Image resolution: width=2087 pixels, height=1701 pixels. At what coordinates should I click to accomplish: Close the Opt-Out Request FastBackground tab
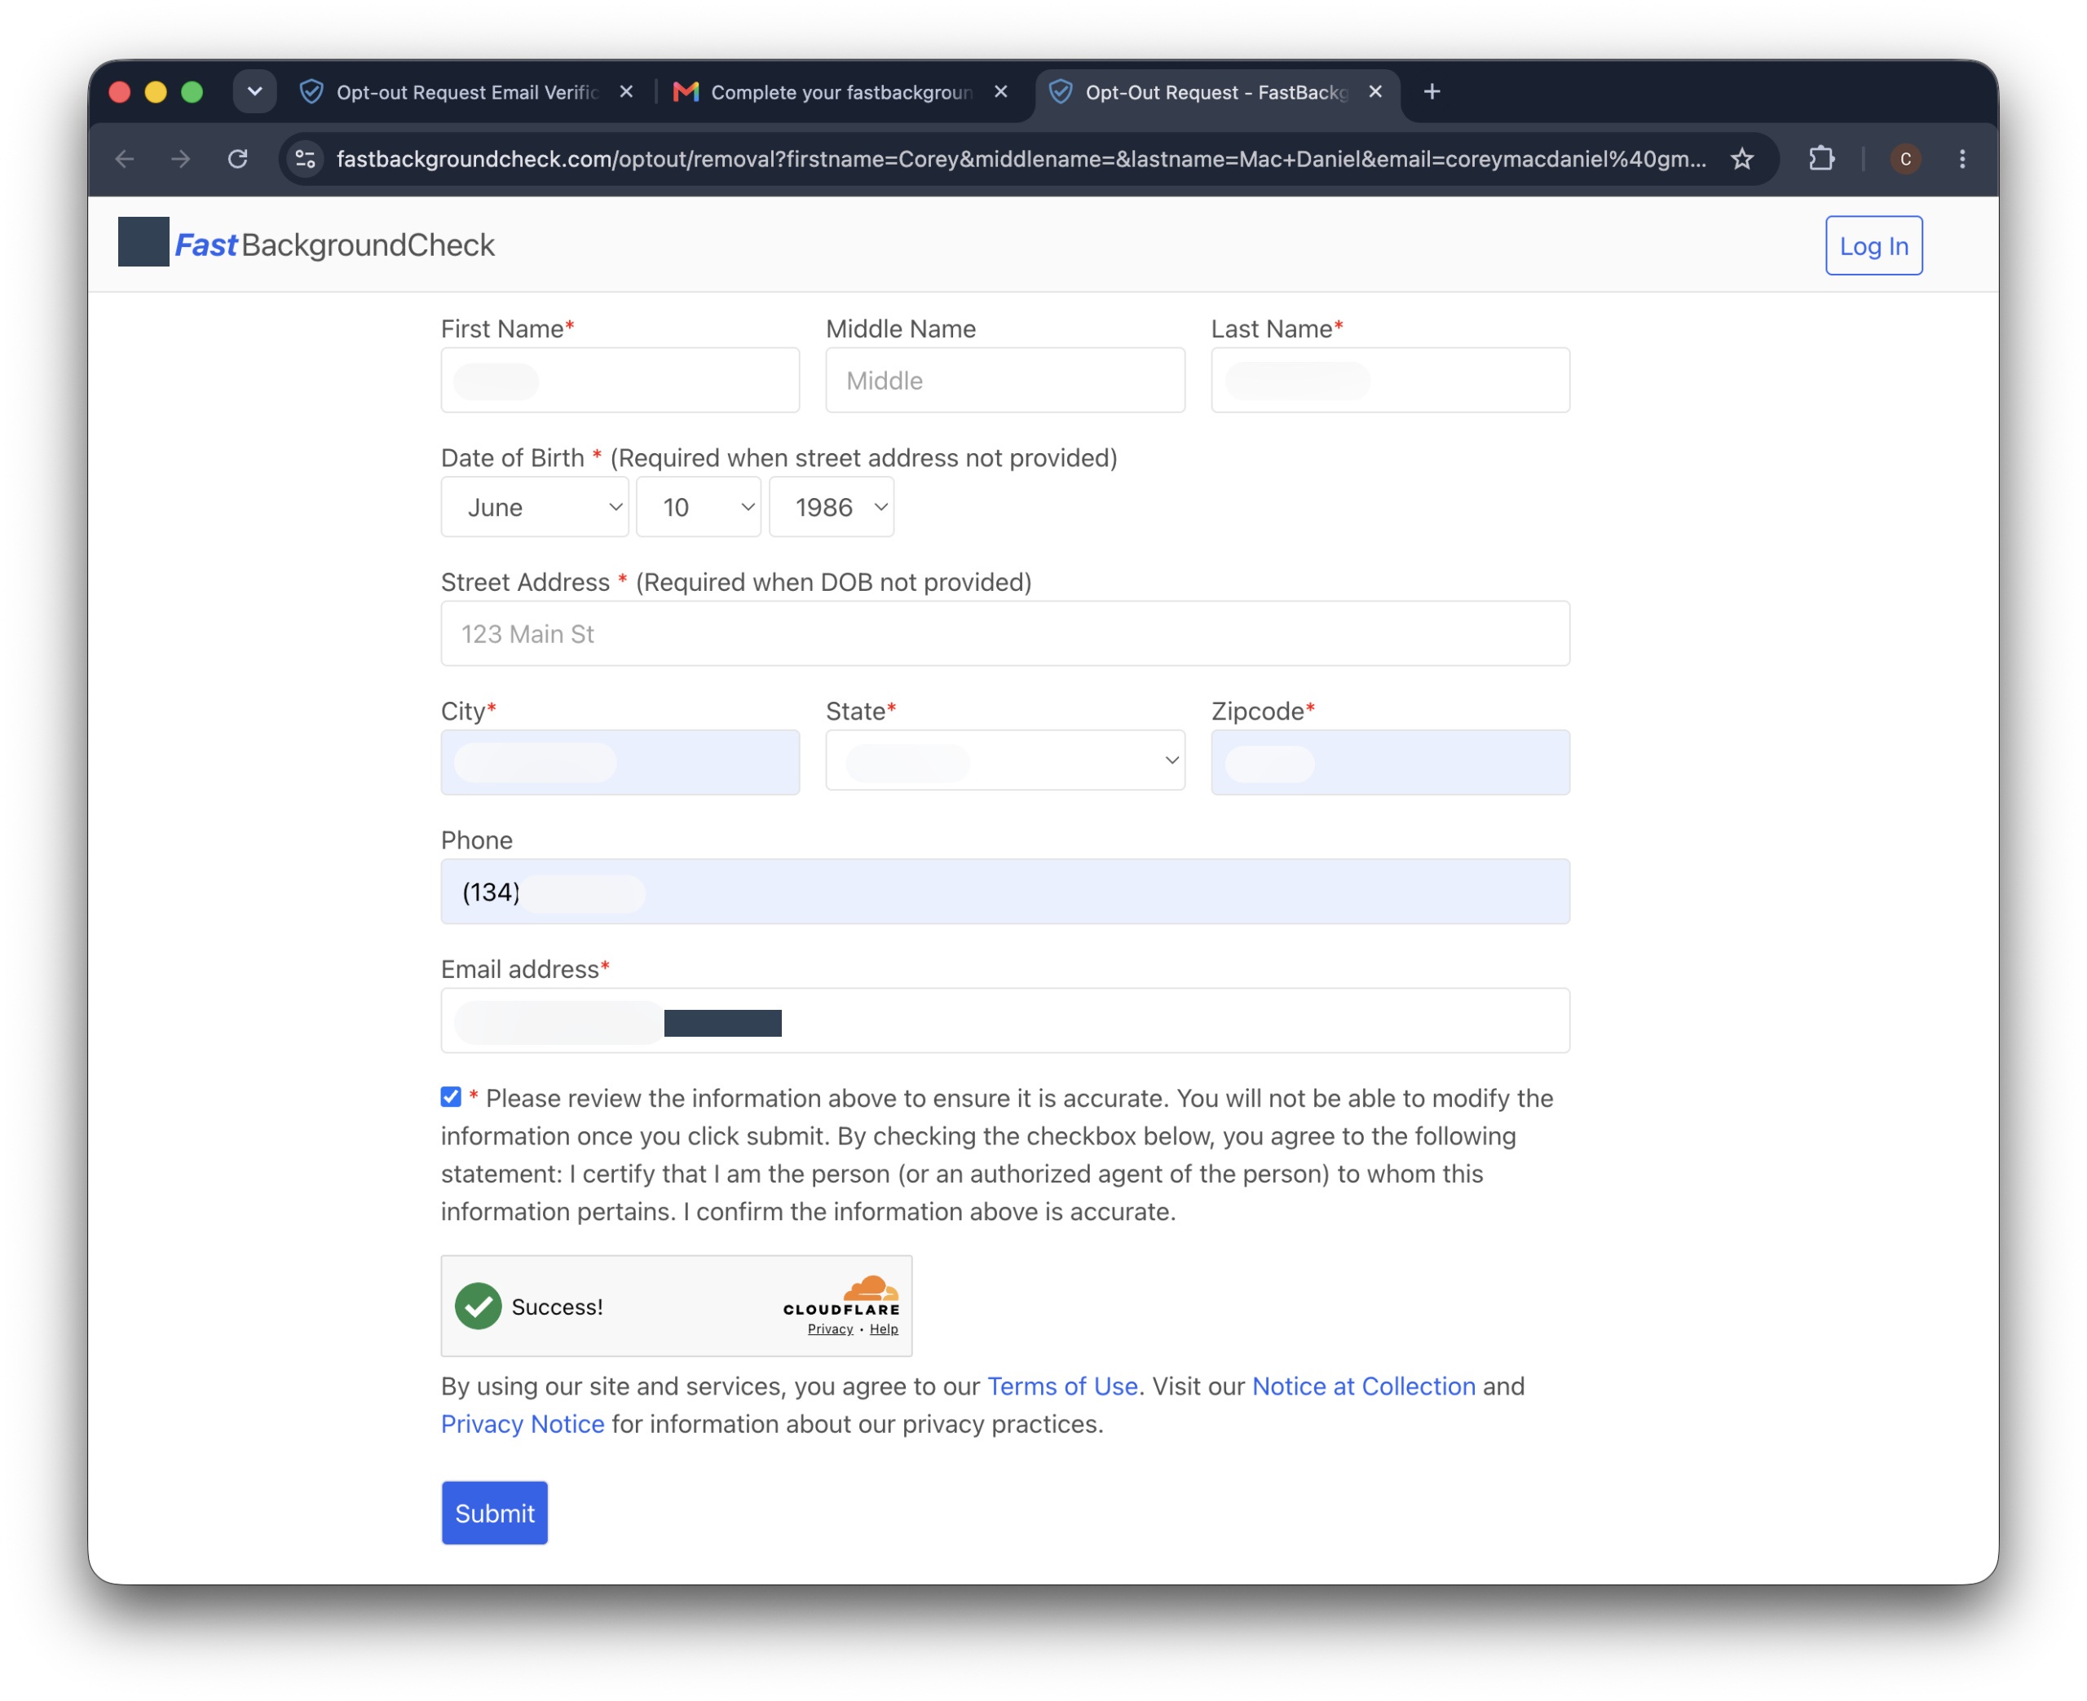(1374, 92)
